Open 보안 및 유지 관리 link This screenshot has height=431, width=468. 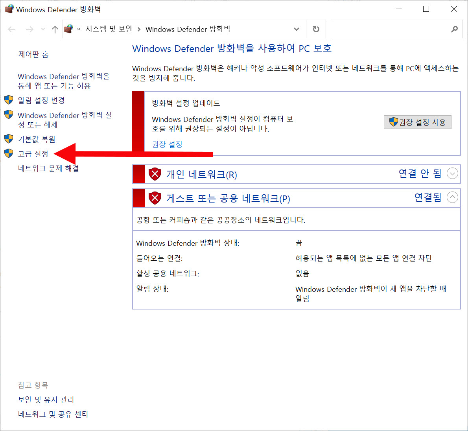46,400
